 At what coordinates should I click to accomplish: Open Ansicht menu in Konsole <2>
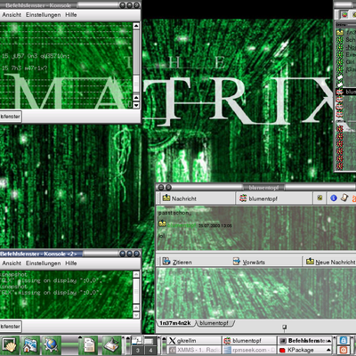tap(12, 263)
